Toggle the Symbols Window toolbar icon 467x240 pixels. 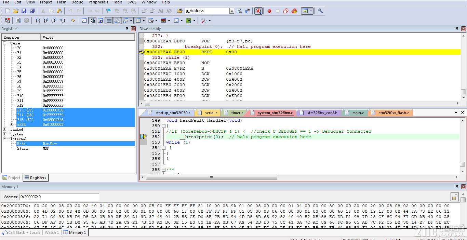coord(101,21)
